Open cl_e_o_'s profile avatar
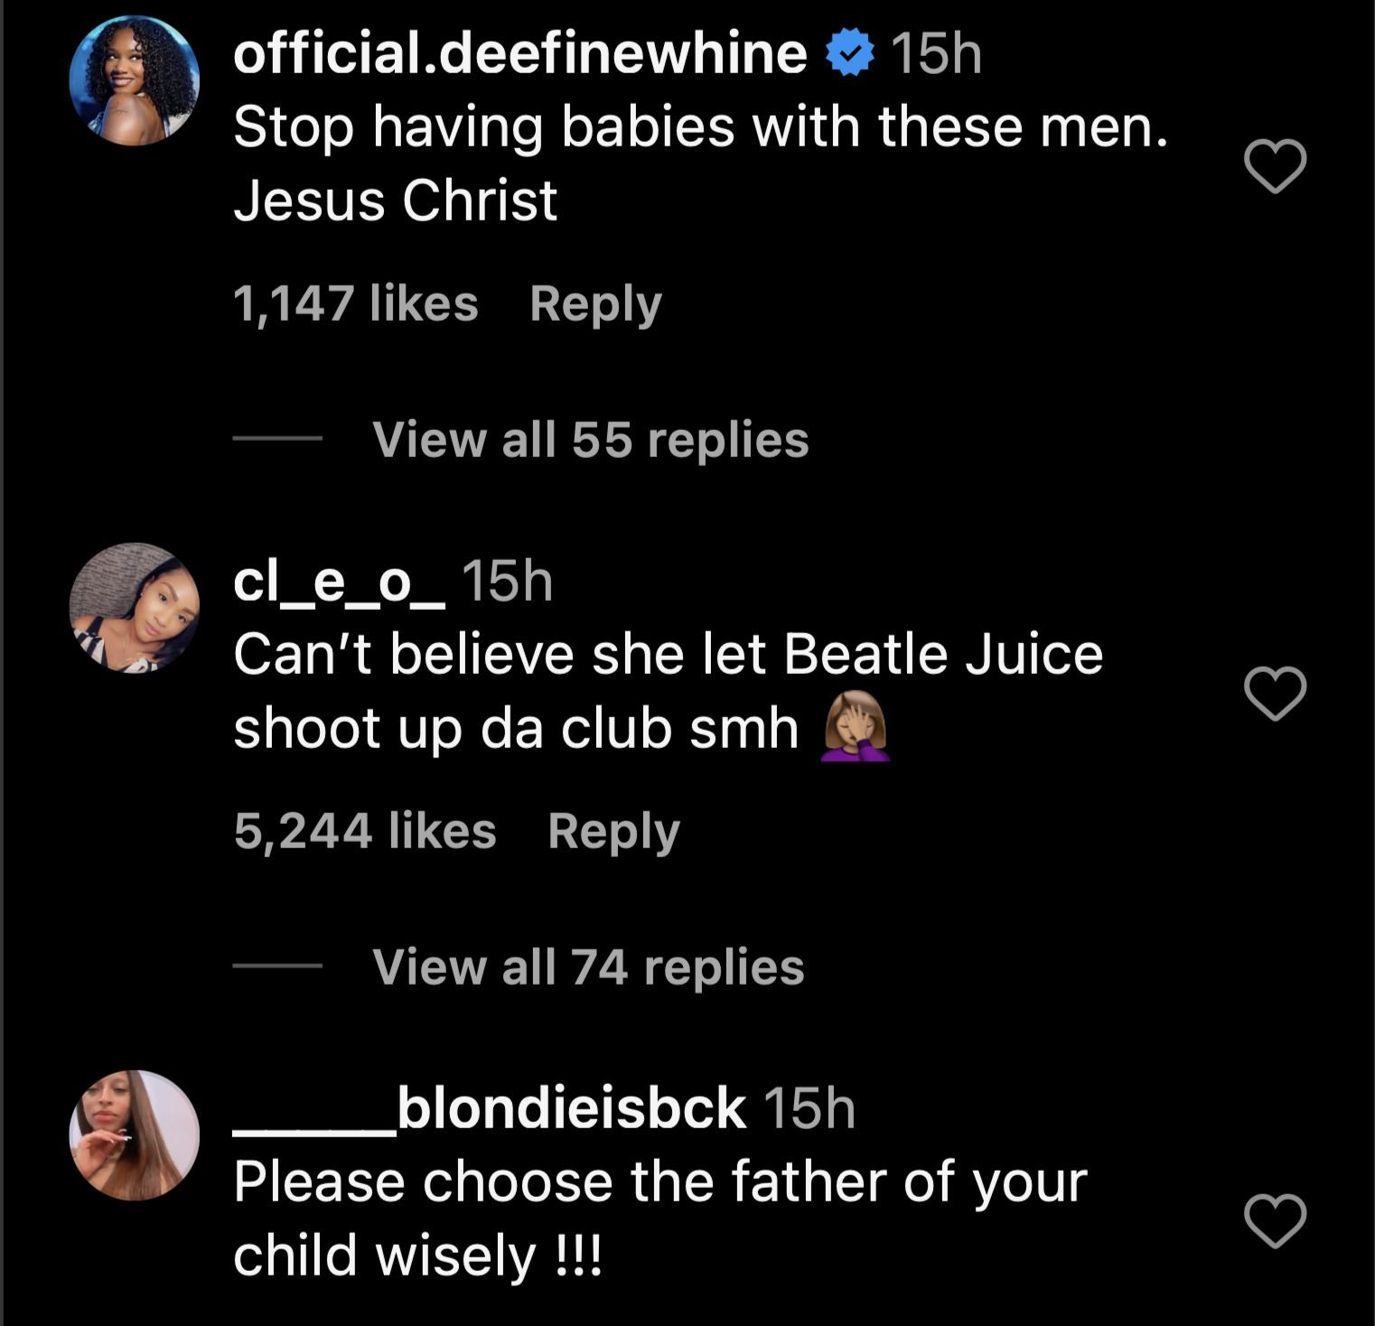 (135, 608)
